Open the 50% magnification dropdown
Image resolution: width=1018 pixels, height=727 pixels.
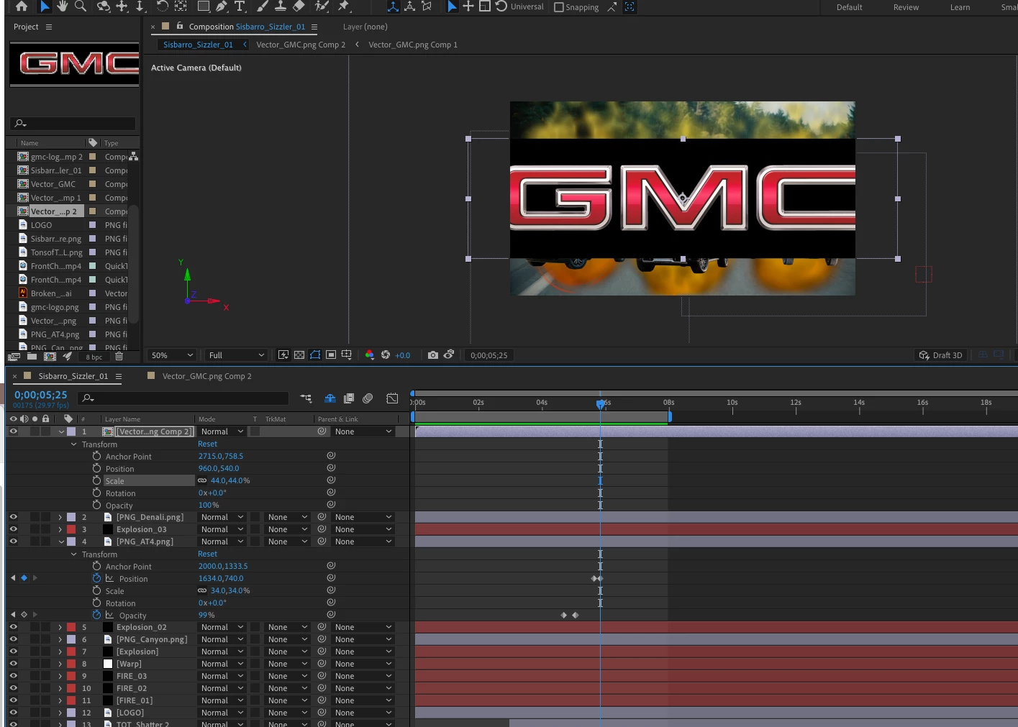(172, 355)
